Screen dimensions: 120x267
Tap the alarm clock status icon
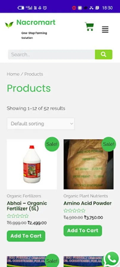click(x=45, y=8)
